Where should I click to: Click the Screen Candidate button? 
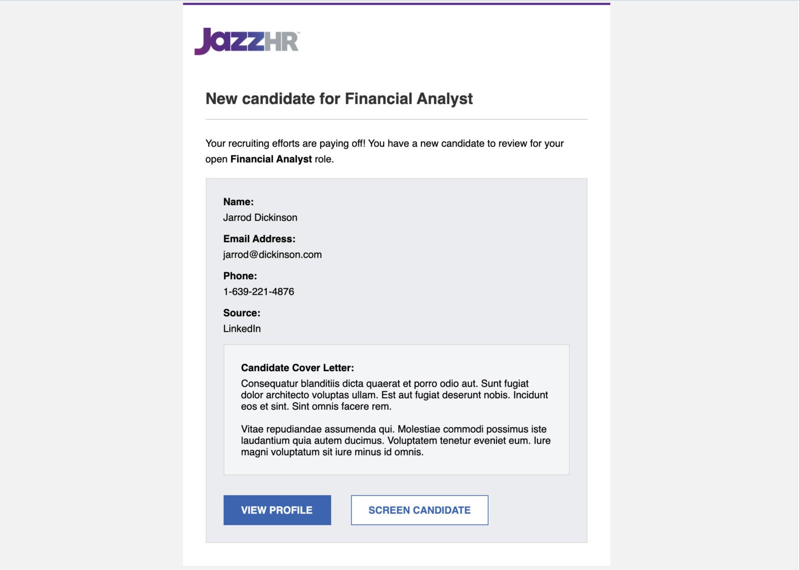419,510
